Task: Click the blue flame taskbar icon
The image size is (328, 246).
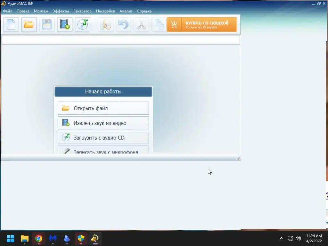Action: coord(67,238)
